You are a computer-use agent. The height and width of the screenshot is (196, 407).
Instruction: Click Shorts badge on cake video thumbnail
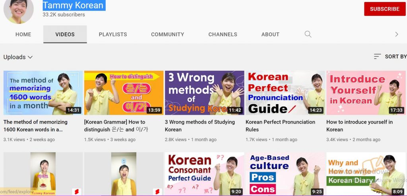point(77,192)
